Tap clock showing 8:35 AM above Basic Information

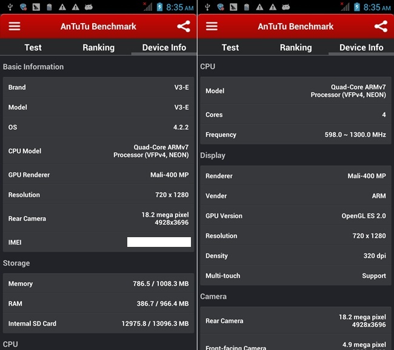(179, 7)
